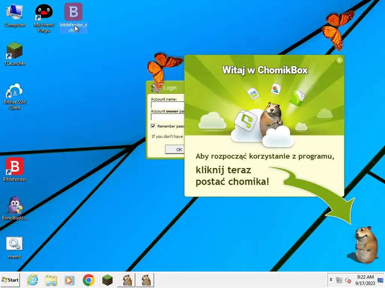
Task: Click the show desktop tray icon
Action: click(x=380, y=280)
